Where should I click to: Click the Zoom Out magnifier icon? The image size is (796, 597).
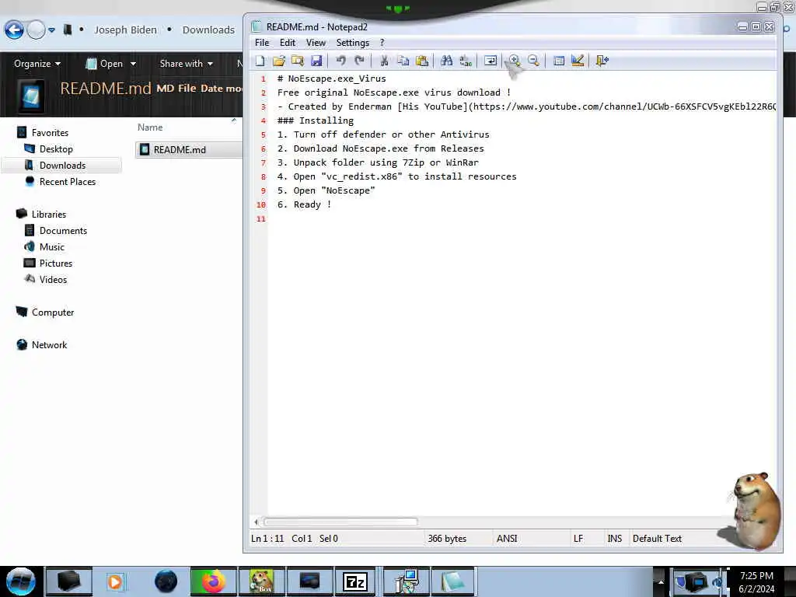533,61
